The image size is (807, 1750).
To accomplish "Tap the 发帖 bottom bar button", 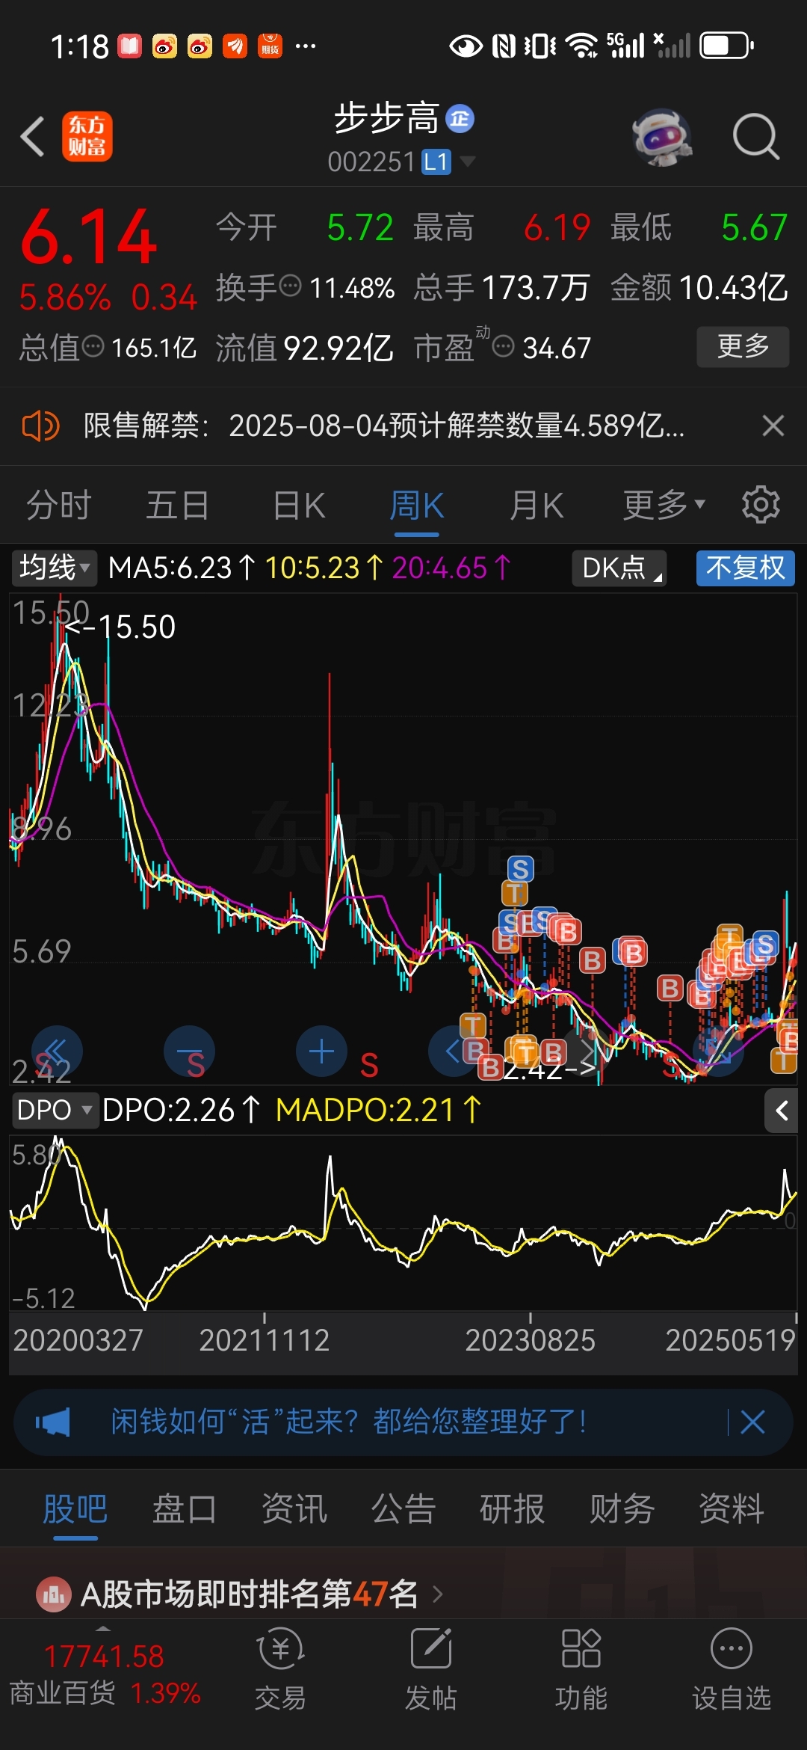I will coord(431,1669).
